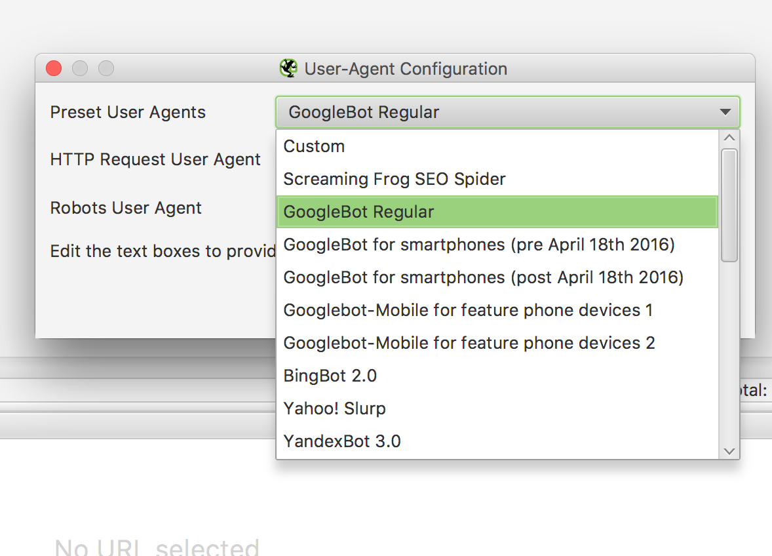The image size is (772, 556).
Task: Choose Screaming Frog SEO Spider option
Action: [395, 179]
